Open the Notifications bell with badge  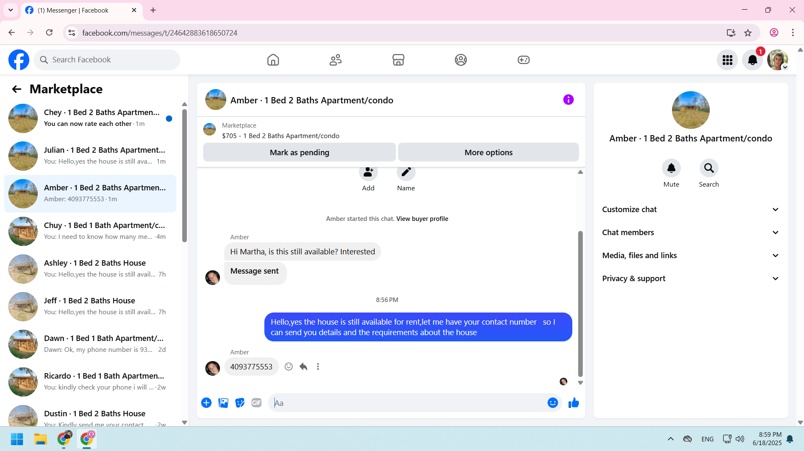(752, 60)
